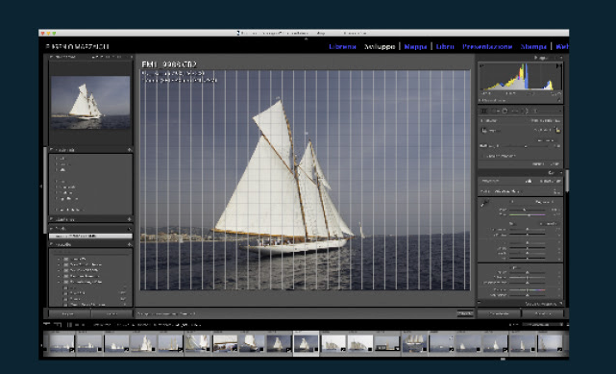Click the Copy settings button bottom left
This screenshot has height=374, width=616.
tap(68, 313)
